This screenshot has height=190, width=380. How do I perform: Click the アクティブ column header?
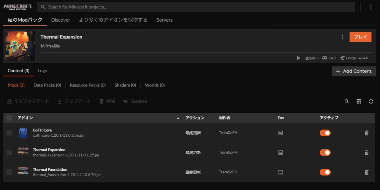tap(329, 118)
